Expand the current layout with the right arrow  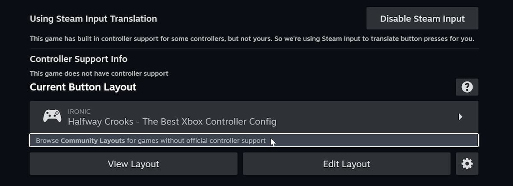pos(460,116)
